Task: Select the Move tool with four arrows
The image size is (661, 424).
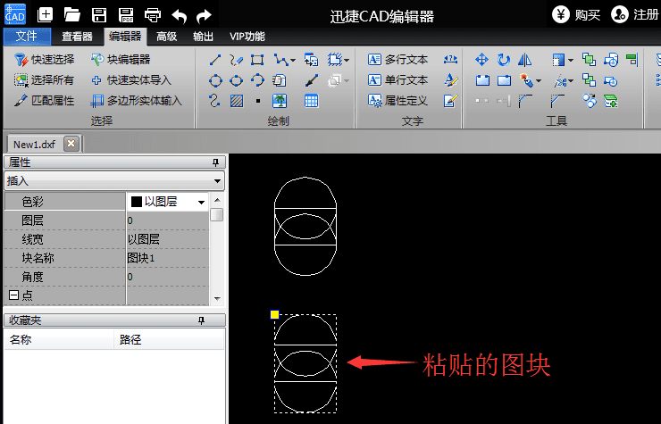Action: click(481, 60)
